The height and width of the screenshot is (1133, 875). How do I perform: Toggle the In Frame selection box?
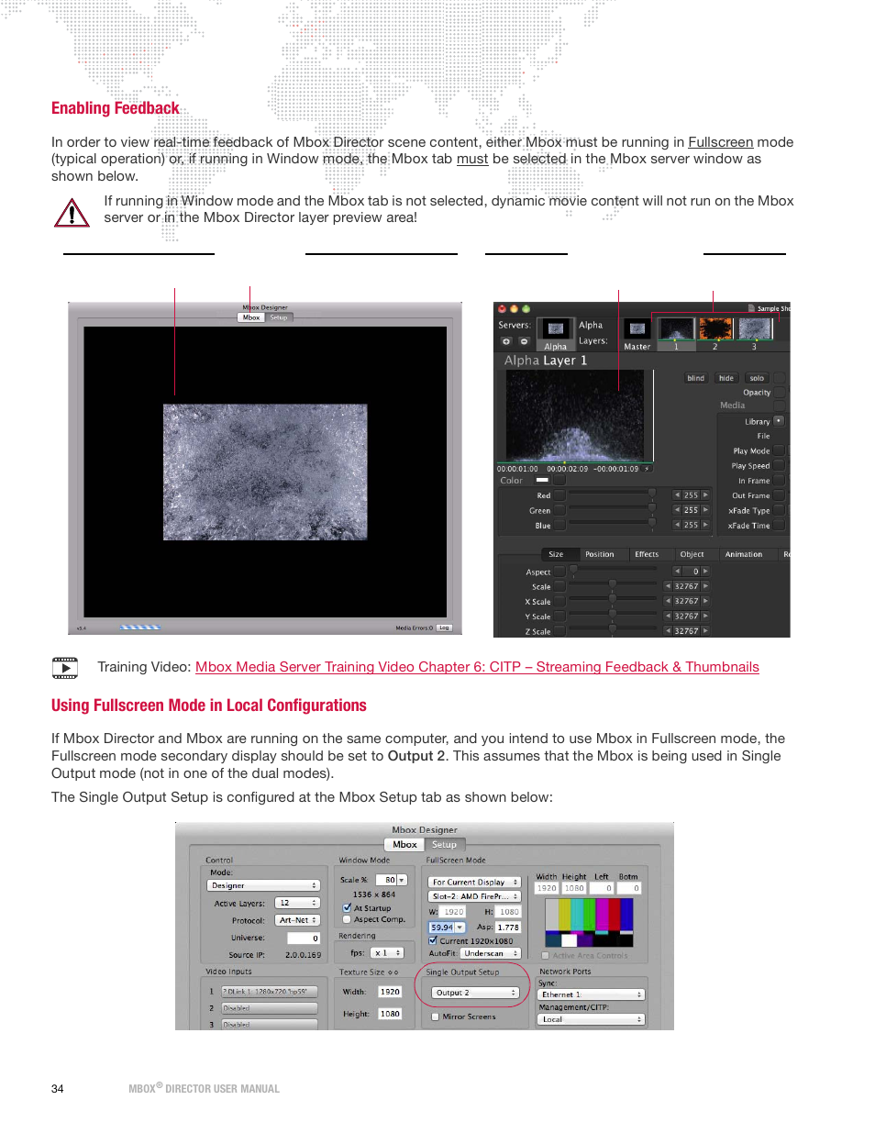[x=779, y=480]
